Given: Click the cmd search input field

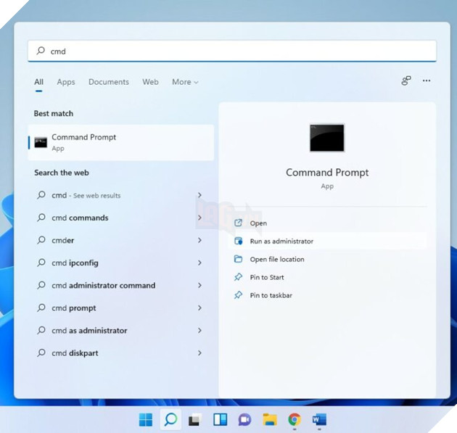Looking at the screenshot, I should [x=232, y=51].
